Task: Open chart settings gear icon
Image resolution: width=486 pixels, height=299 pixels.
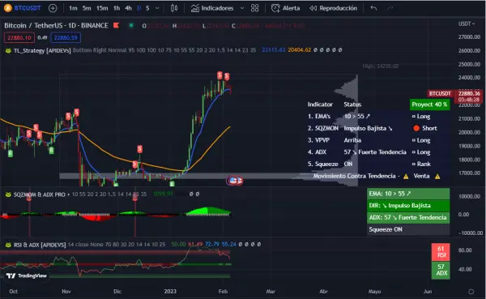Action: pyautogui.click(x=471, y=292)
